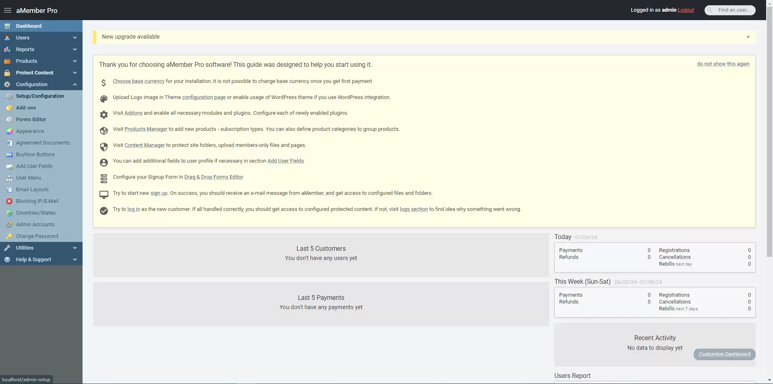Click the Blocking IP/E-Mail red icon
Viewport: 773px width, 384px height.
[x=9, y=201]
